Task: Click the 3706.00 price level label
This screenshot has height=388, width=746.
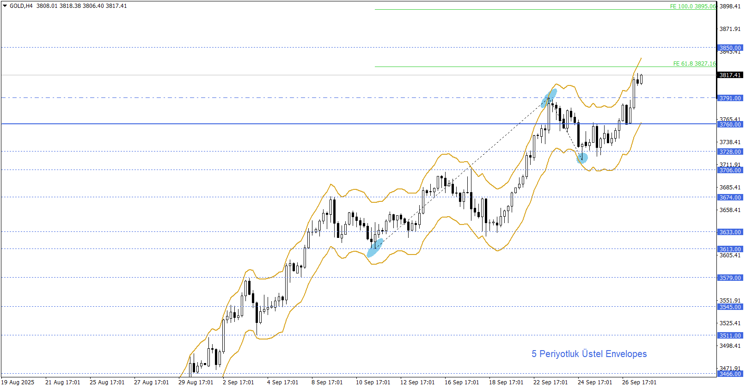Action: pos(730,170)
